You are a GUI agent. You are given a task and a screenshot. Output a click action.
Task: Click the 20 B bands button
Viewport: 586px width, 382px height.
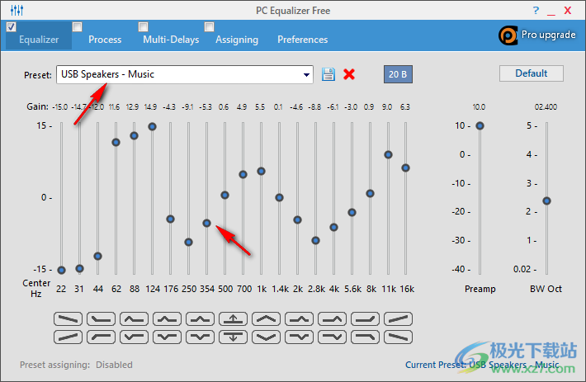(x=398, y=74)
